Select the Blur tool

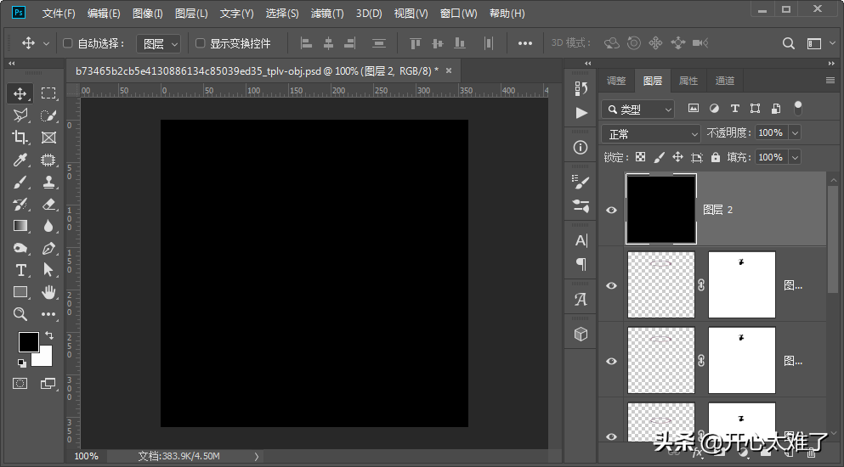pyautogui.click(x=48, y=226)
